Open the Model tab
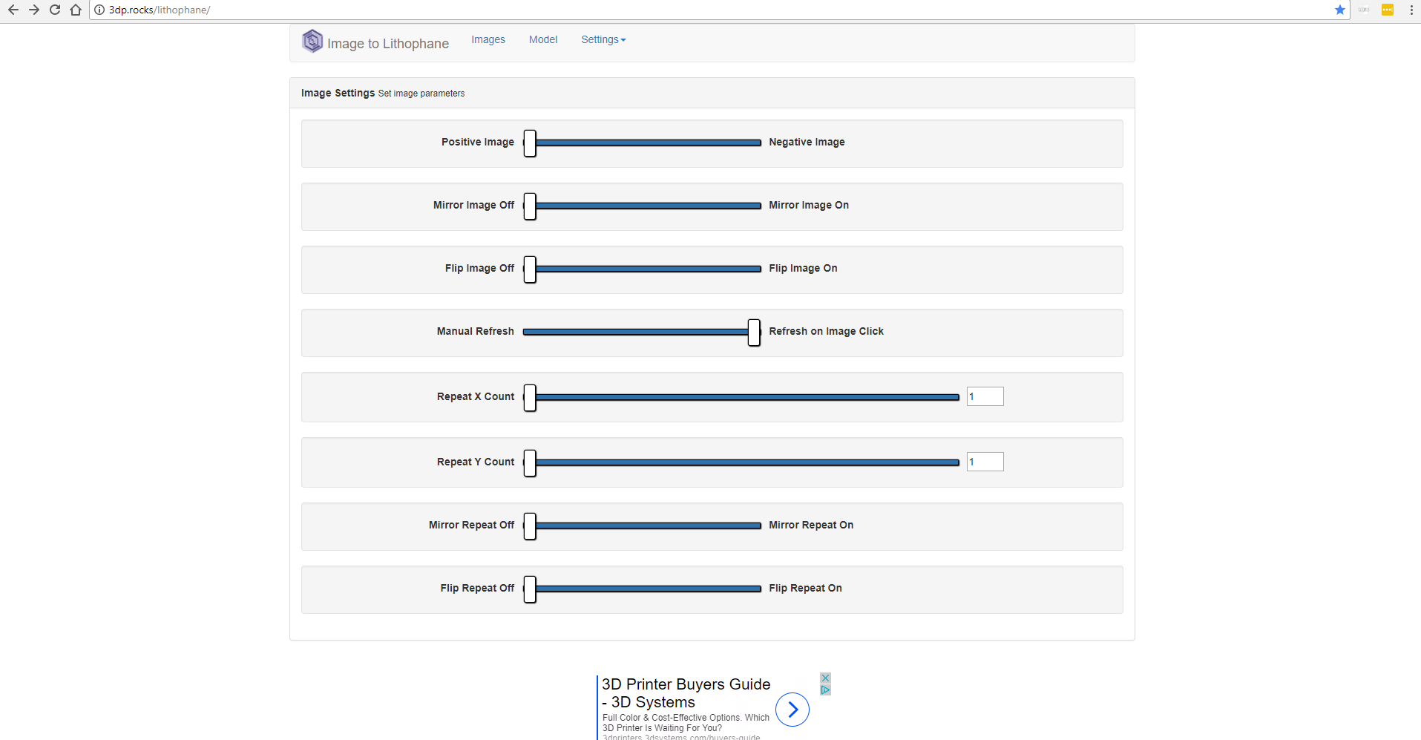The image size is (1421, 740). click(543, 39)
